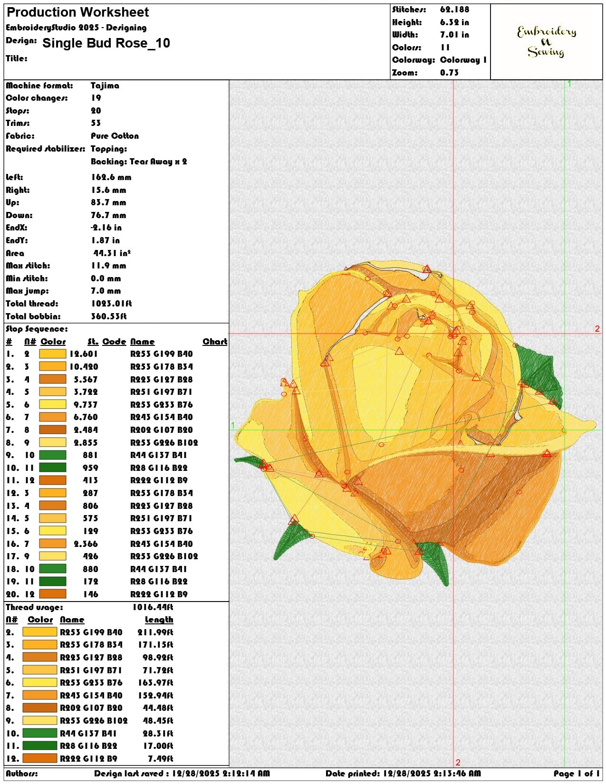
Task: Click the 'Code' column header
Action: click(x=114, y=342)
